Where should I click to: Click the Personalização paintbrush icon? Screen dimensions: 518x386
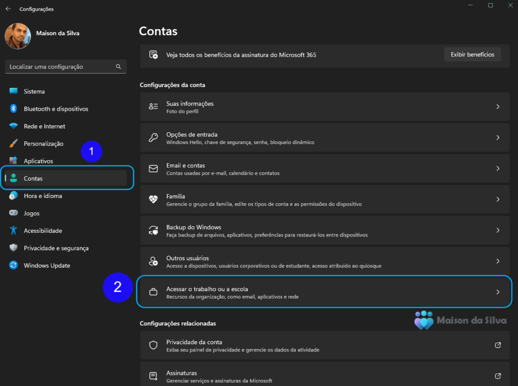click(x=14, y=143)
